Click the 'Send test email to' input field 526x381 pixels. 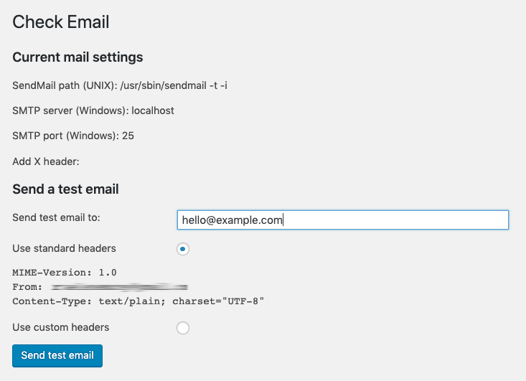pos(343,220)
